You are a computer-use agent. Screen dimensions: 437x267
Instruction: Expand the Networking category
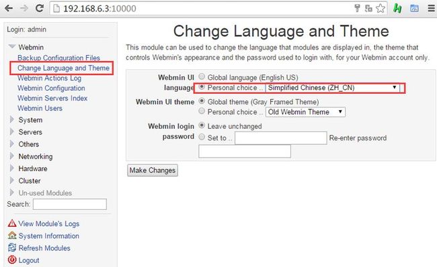(x=11, y=156)
